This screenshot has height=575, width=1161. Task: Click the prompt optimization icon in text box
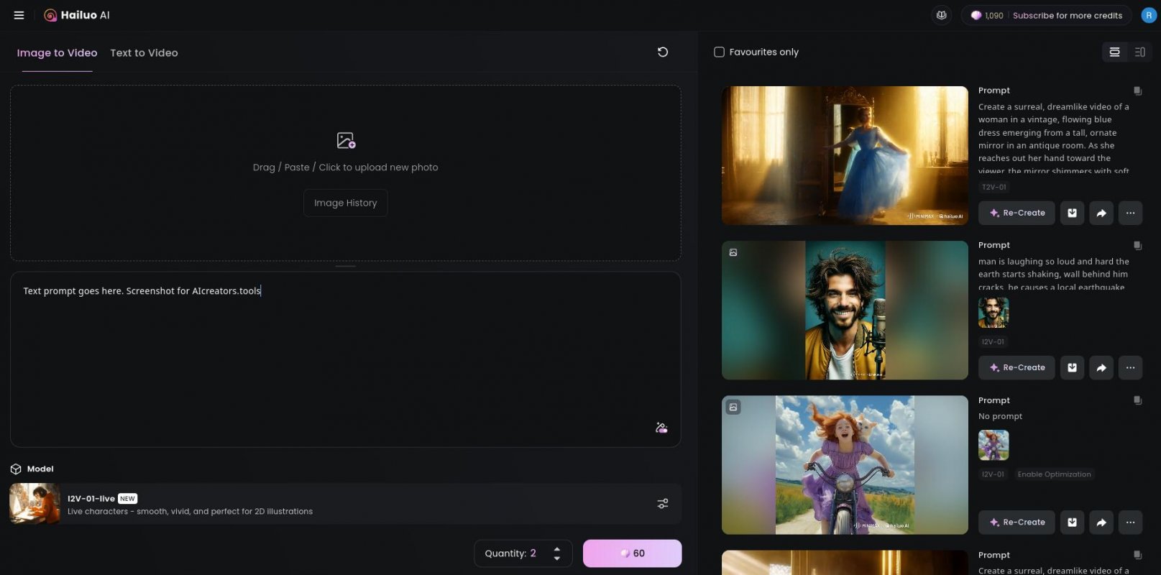click(661, 428)
